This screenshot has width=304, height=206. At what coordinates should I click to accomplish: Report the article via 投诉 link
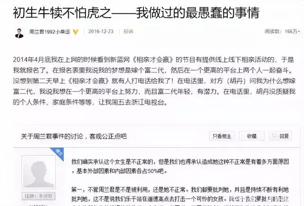[128, 31]
